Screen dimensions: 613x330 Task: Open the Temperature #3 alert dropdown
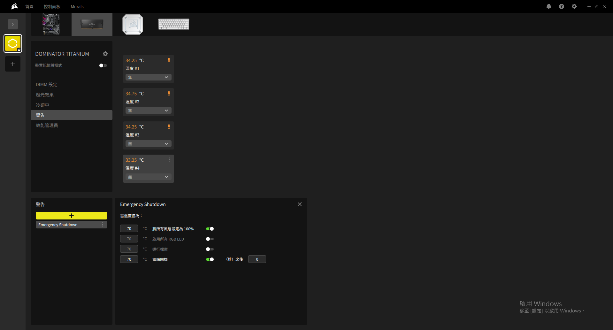149,144
